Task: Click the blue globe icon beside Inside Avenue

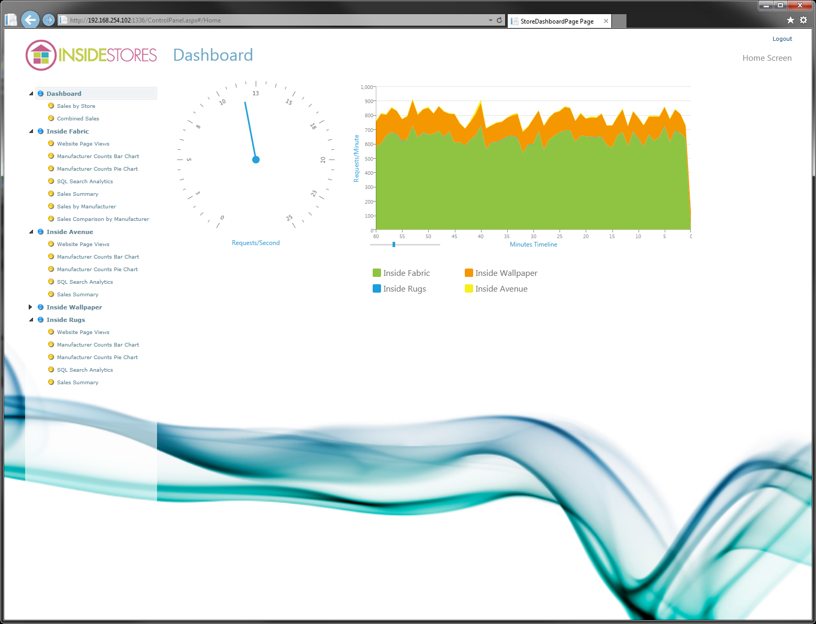Action: [x=40, y=232]
